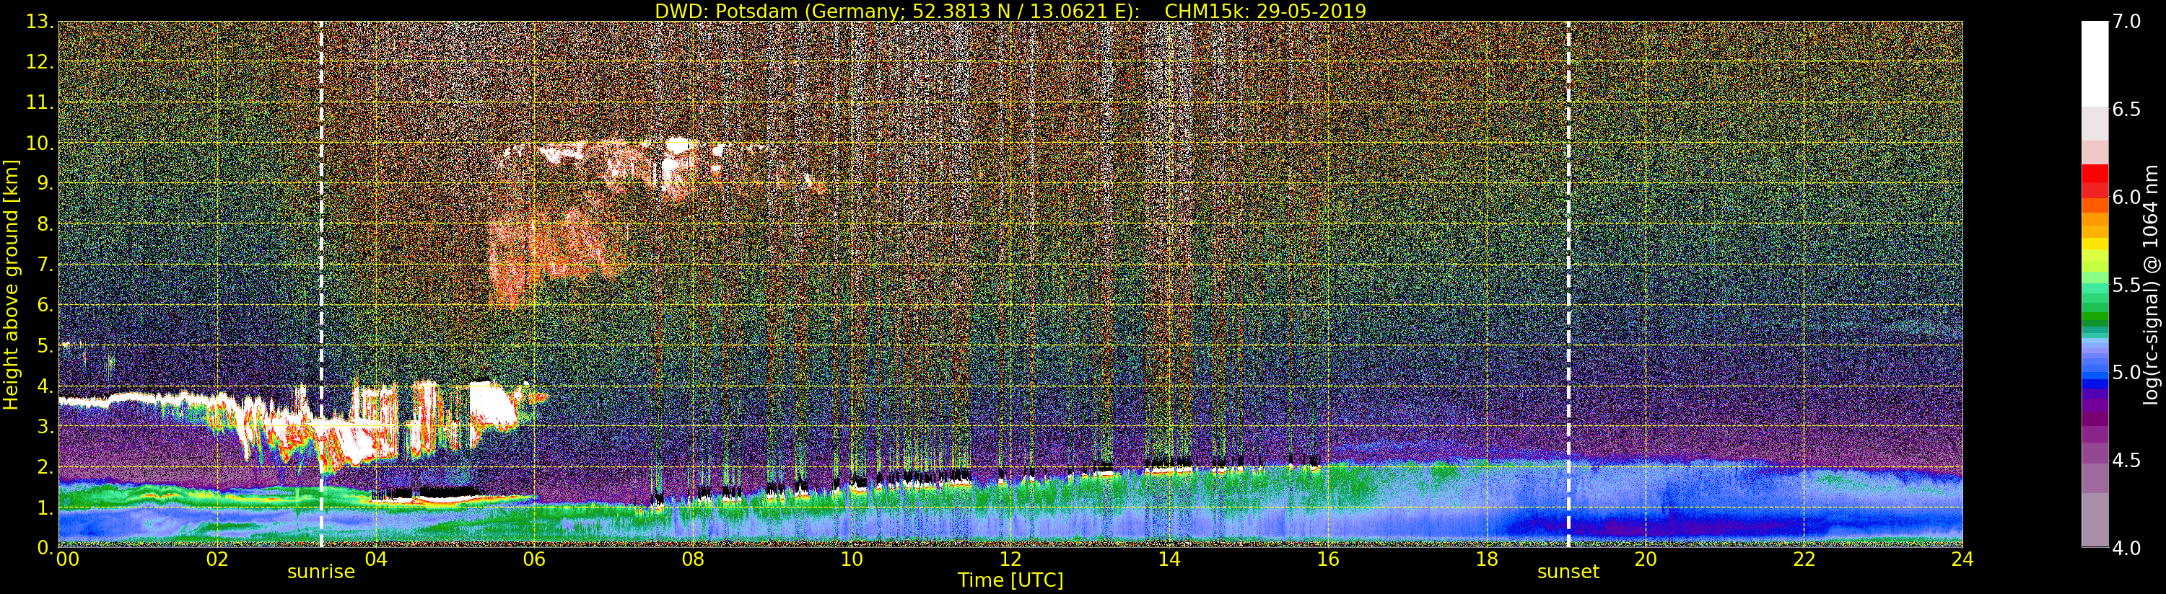The image size is (2166, 594).
Task: Click the white sunset dashed line marker
Action: coord(1568,284)
